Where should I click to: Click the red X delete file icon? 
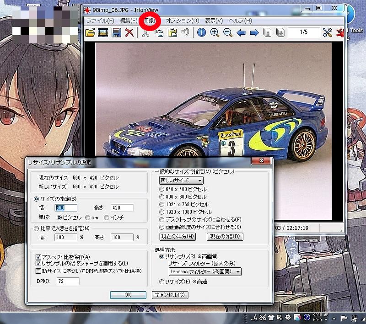129,32
